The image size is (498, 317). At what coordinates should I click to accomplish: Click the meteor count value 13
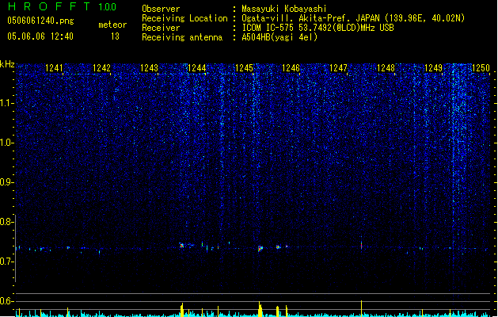coord(115,36)
